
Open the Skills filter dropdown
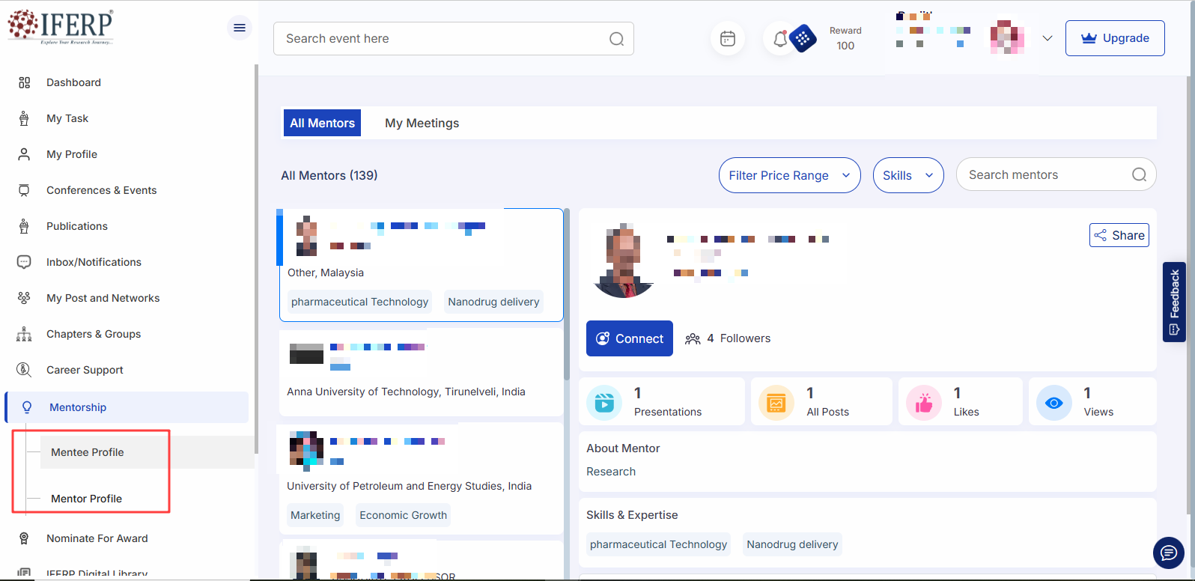pyautogui.click(x=907, y=175)
